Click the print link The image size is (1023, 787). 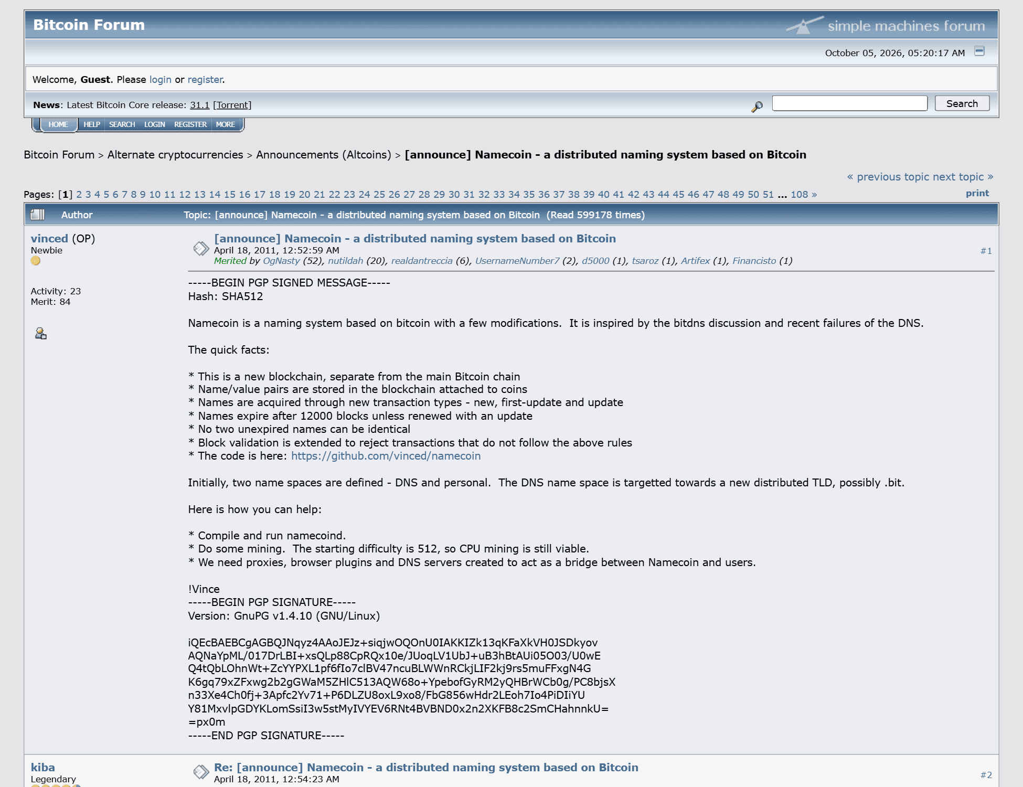[x=977, y=193]
